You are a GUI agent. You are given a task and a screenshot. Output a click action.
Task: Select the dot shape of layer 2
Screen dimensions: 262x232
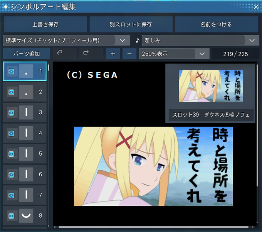pyautogui.click(x=26, y=92)
